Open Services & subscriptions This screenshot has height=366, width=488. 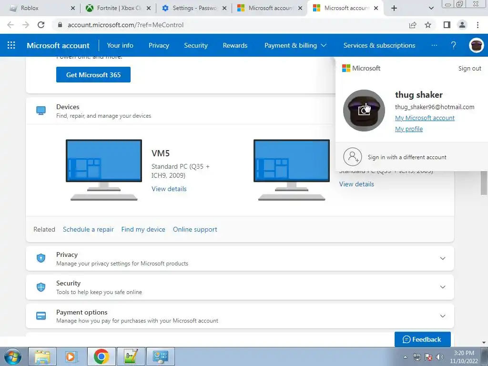(x=379, y=45)
